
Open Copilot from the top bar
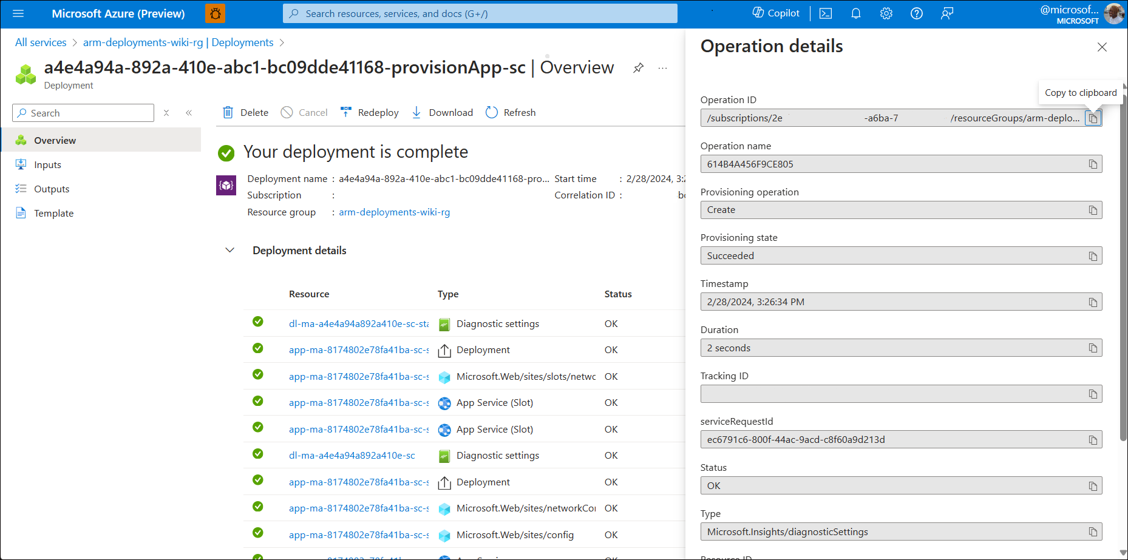(776, 13)
